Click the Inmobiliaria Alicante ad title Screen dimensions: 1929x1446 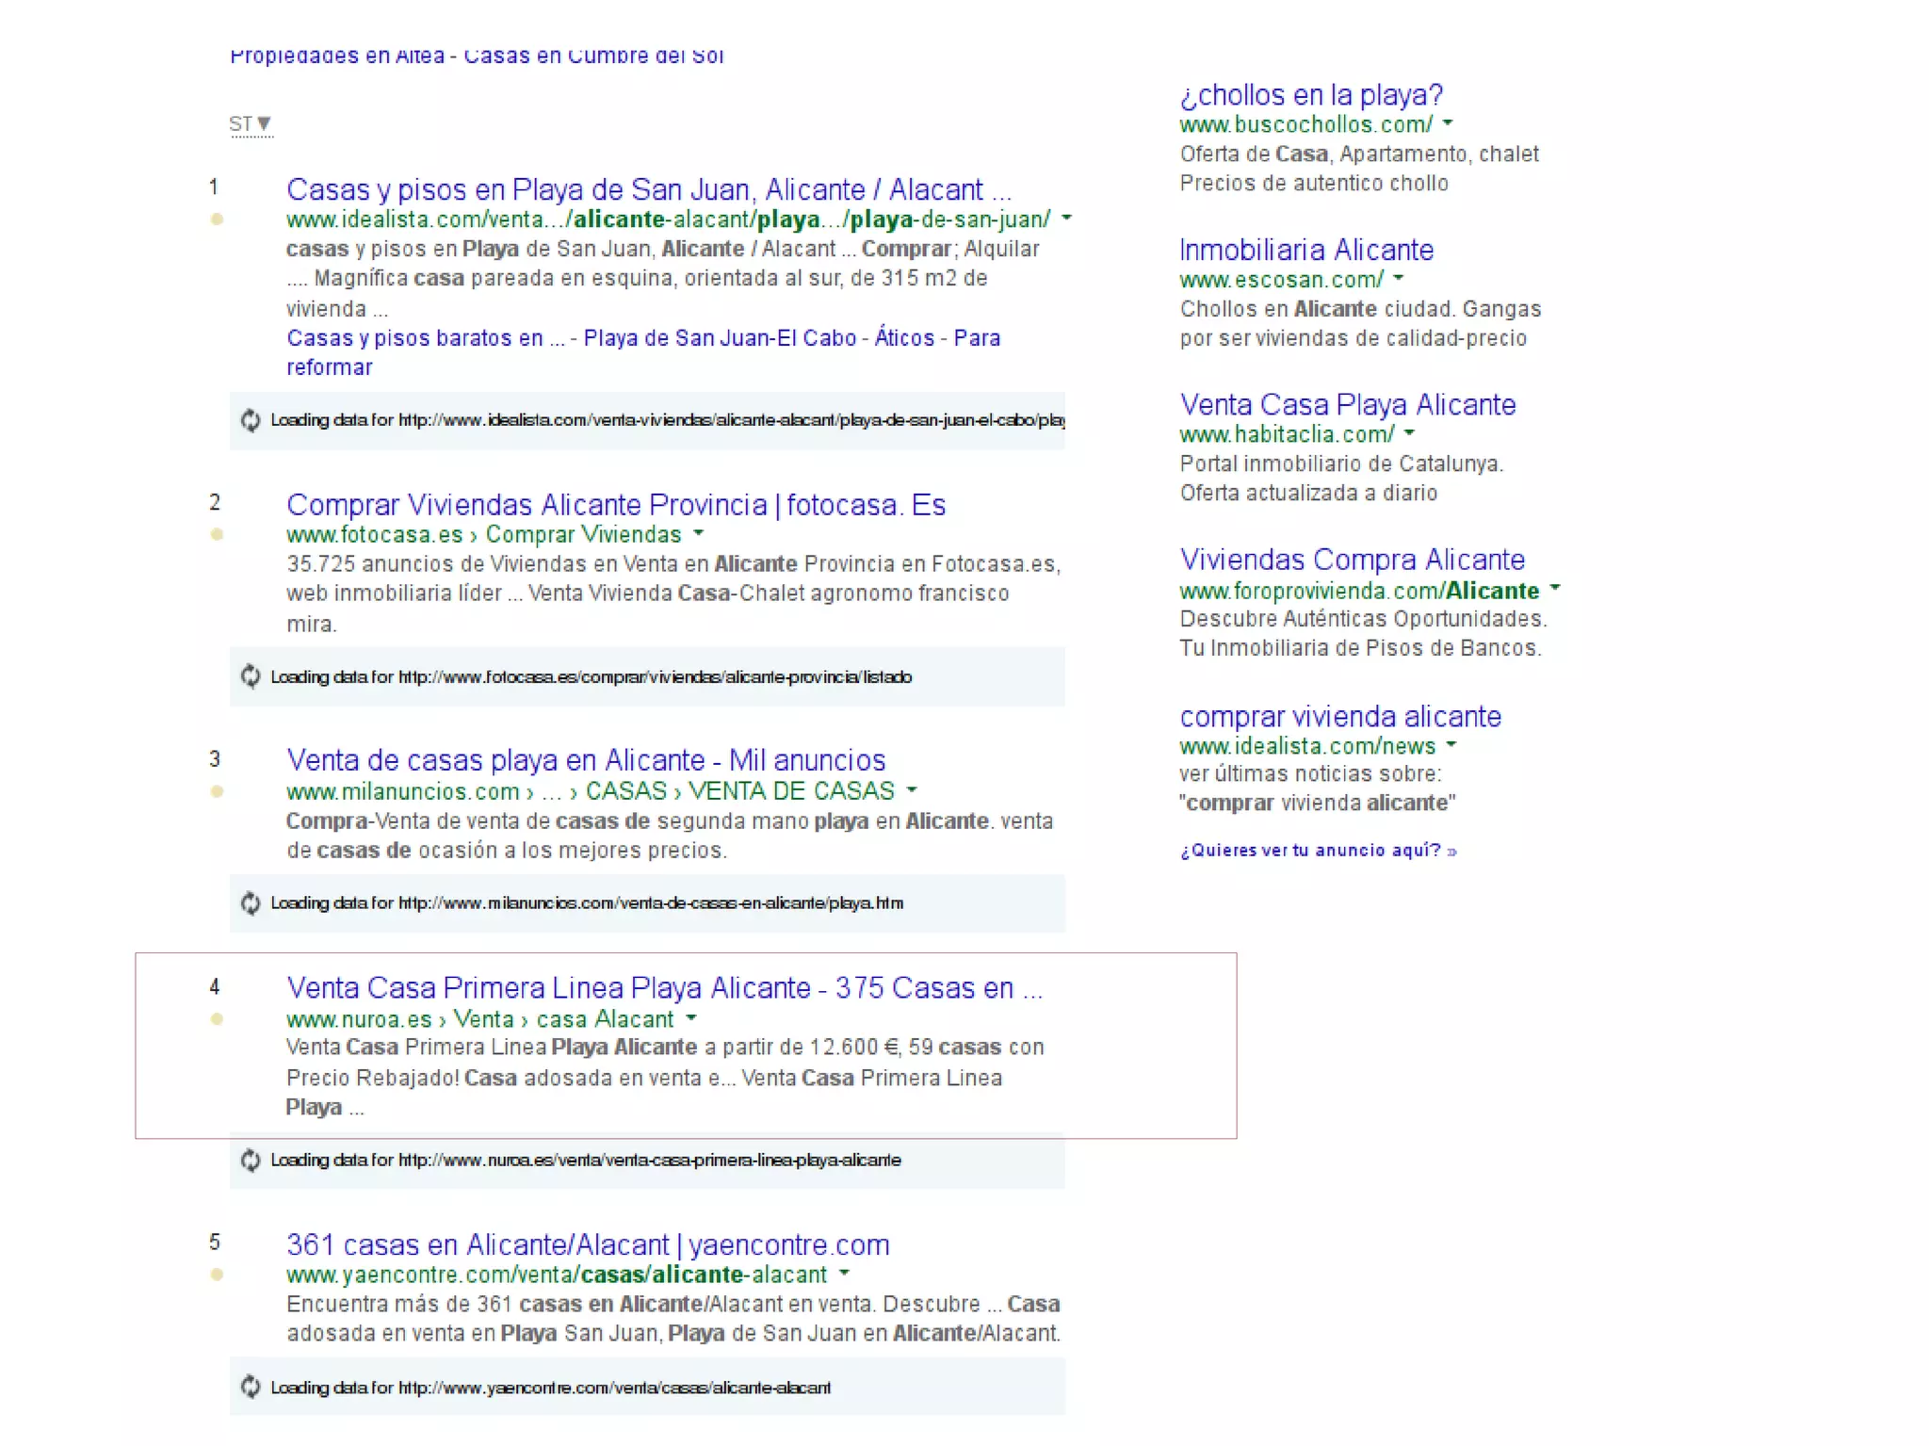tap(1306, 250)
